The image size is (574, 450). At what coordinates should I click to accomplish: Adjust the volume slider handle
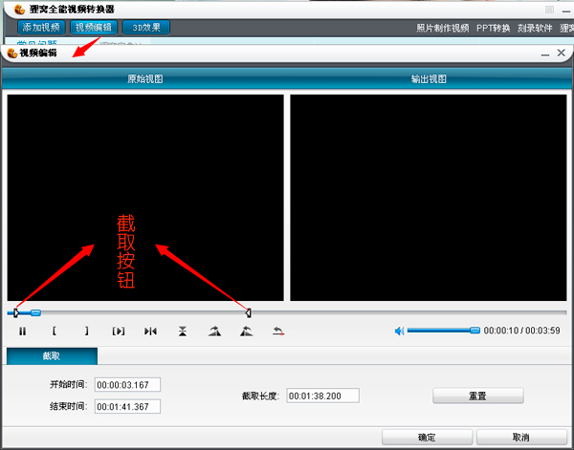click(x=475, y=331)
